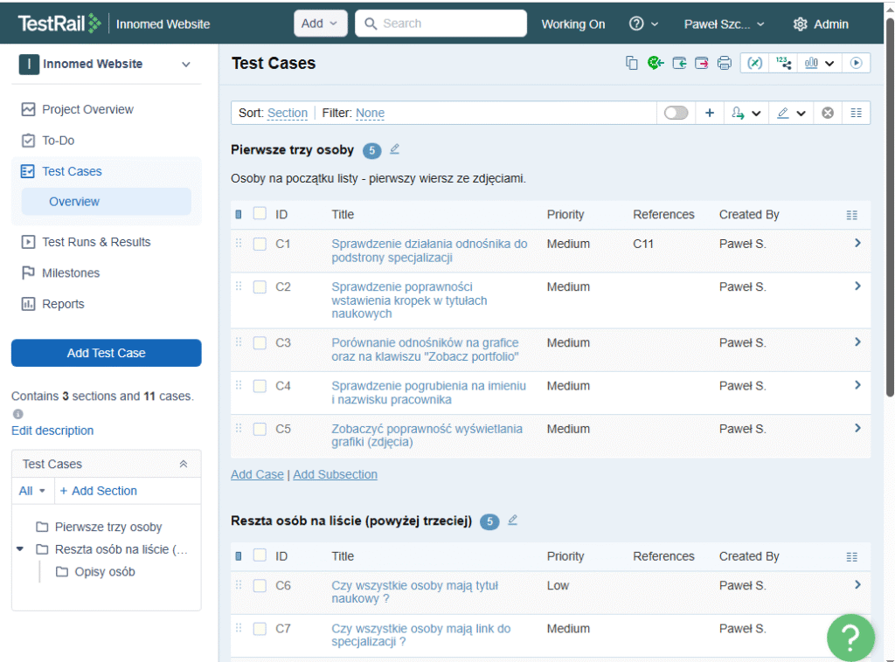Open the green help question mark bubble
The width and height of the screenshot is (895, 662).
pyautogui.click(x=850, y=638)
